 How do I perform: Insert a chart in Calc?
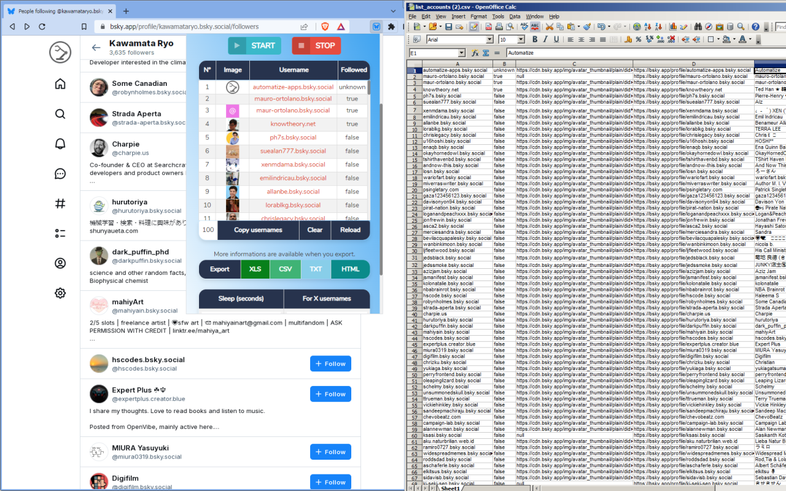(x=674, y=27)
